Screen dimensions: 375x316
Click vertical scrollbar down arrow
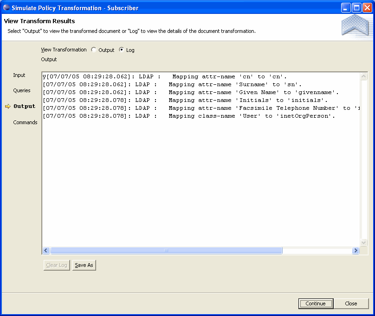[363, 243]
